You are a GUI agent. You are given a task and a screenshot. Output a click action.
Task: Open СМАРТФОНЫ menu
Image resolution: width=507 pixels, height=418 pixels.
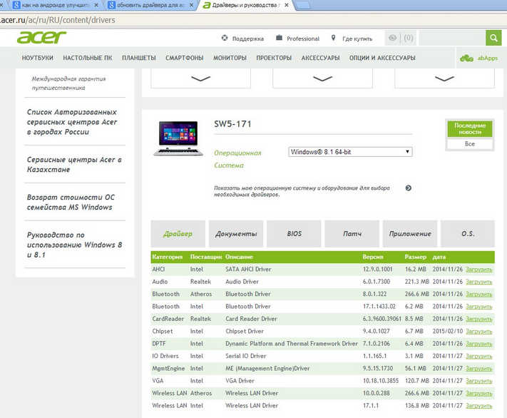184,58
